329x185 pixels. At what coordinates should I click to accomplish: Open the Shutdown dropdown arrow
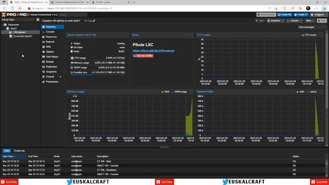click(283, 21)
